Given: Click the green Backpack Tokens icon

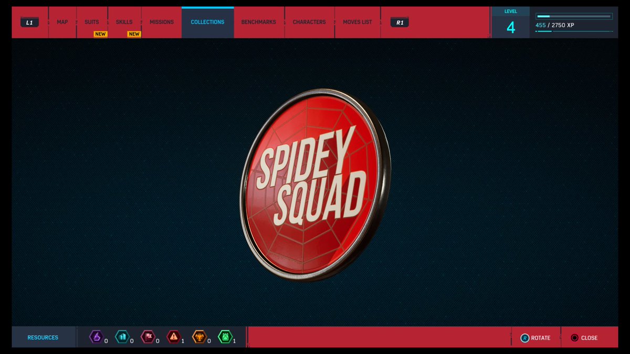Looking at the screenshot, I should 225,337.
